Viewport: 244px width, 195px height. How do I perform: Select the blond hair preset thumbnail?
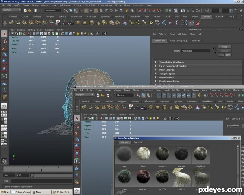pyautogui.click(x=143, y=154)
